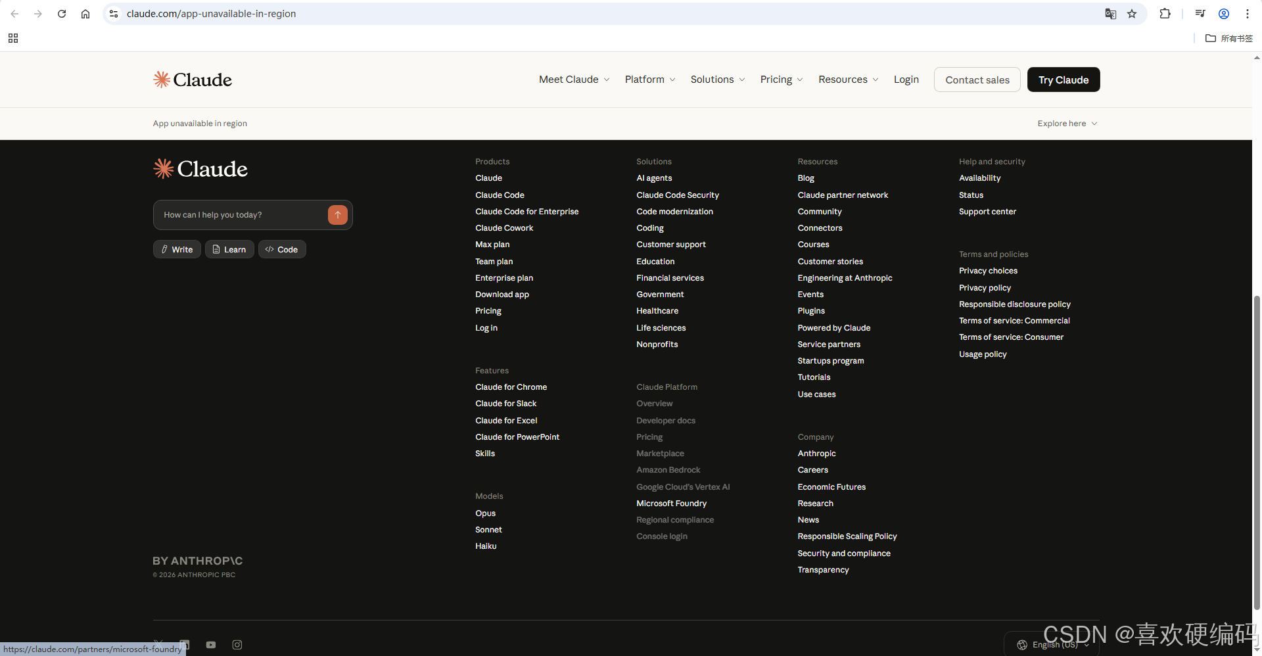This screenshot has width=1262, height=656.
Task: Open the browser three-dot menu
Action: tap(1248, 14)
